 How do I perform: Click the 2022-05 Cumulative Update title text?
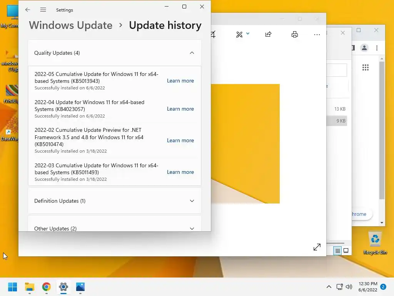pos(97,77)
